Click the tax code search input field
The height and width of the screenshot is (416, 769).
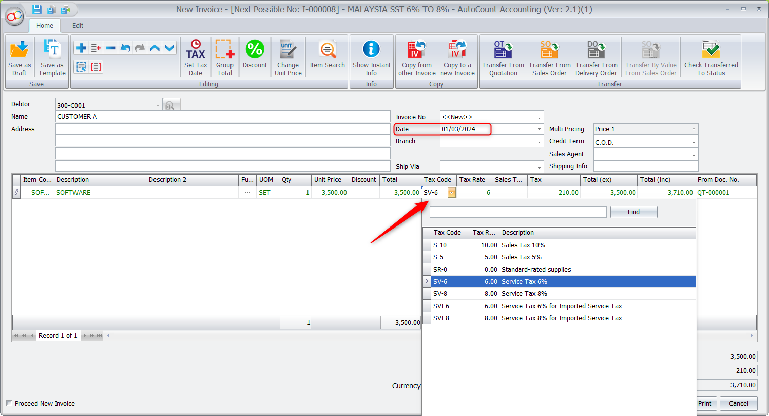click(518, 212)
